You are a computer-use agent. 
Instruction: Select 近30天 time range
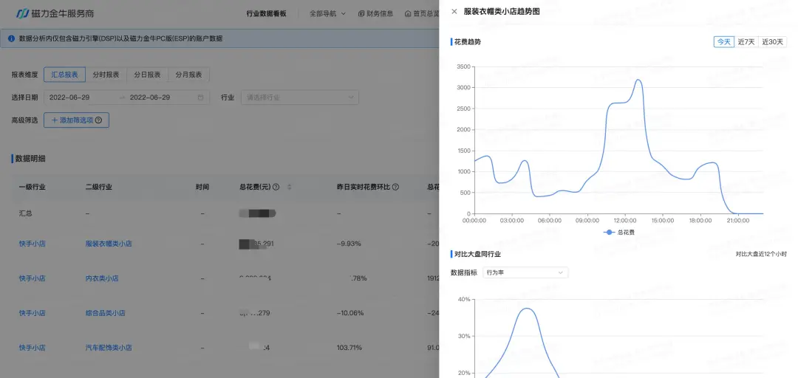pos(772,42)
